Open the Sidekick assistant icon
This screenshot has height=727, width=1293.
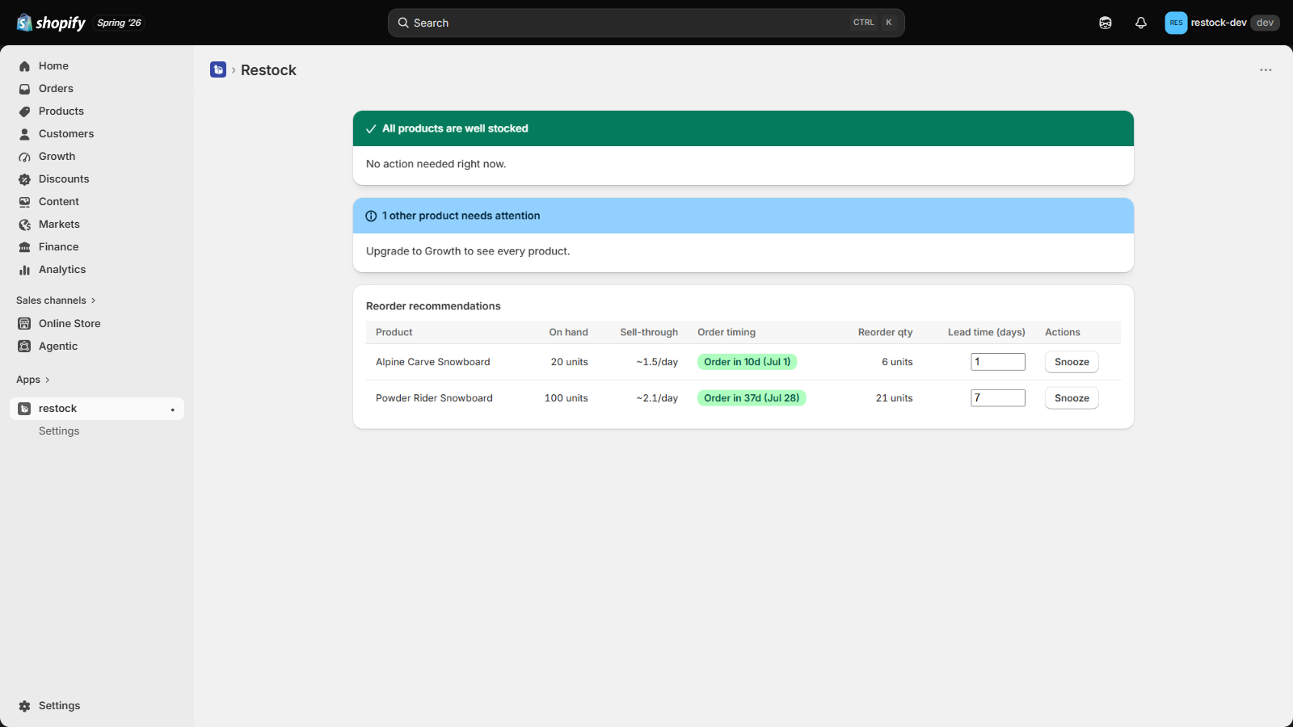click(1106, 23)
